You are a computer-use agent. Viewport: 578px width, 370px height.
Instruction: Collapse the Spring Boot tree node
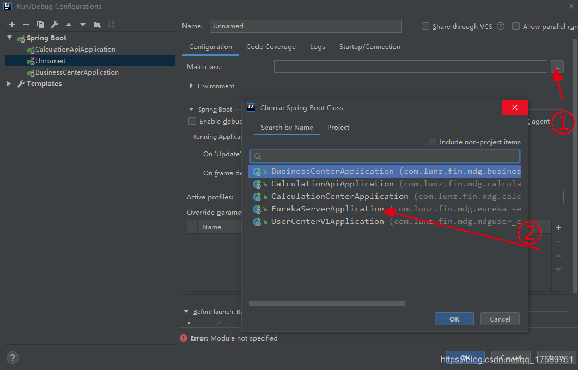pos(10,38)
